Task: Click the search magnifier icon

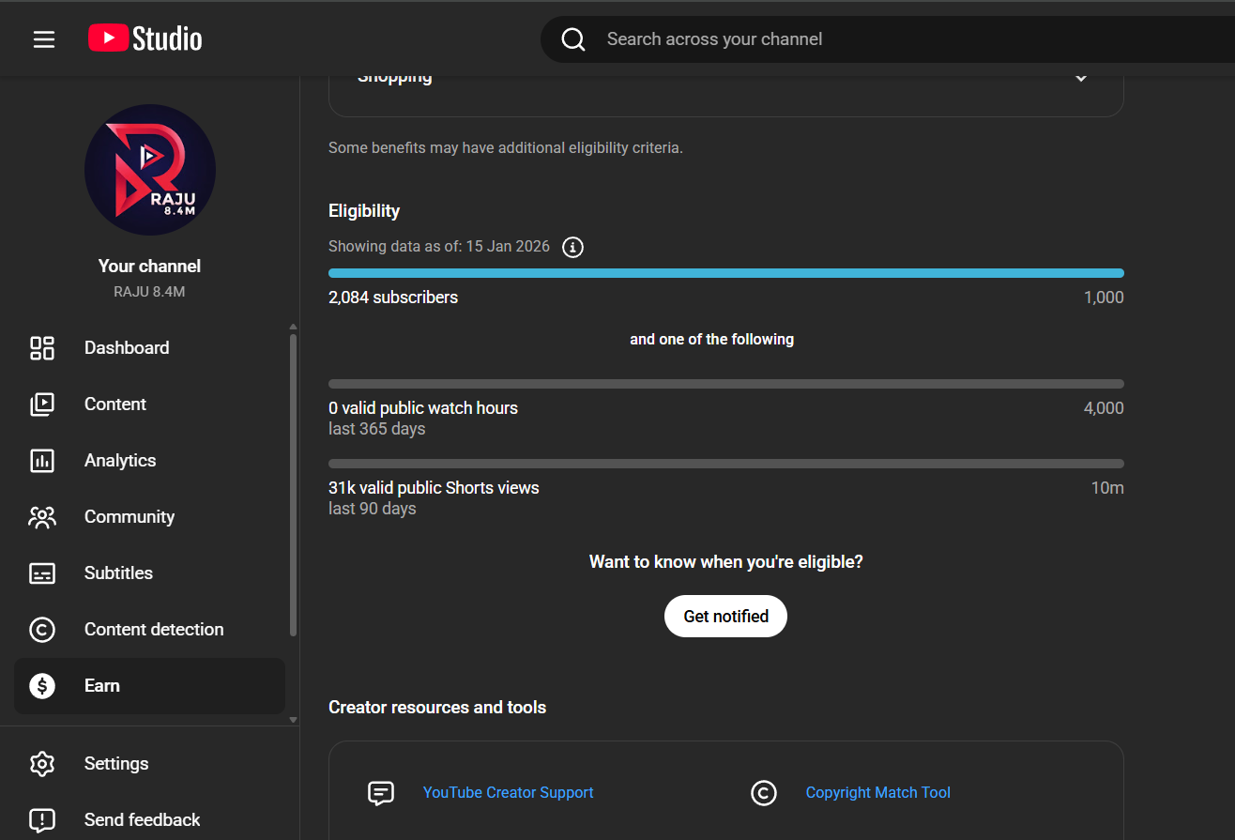Action: 573,39
